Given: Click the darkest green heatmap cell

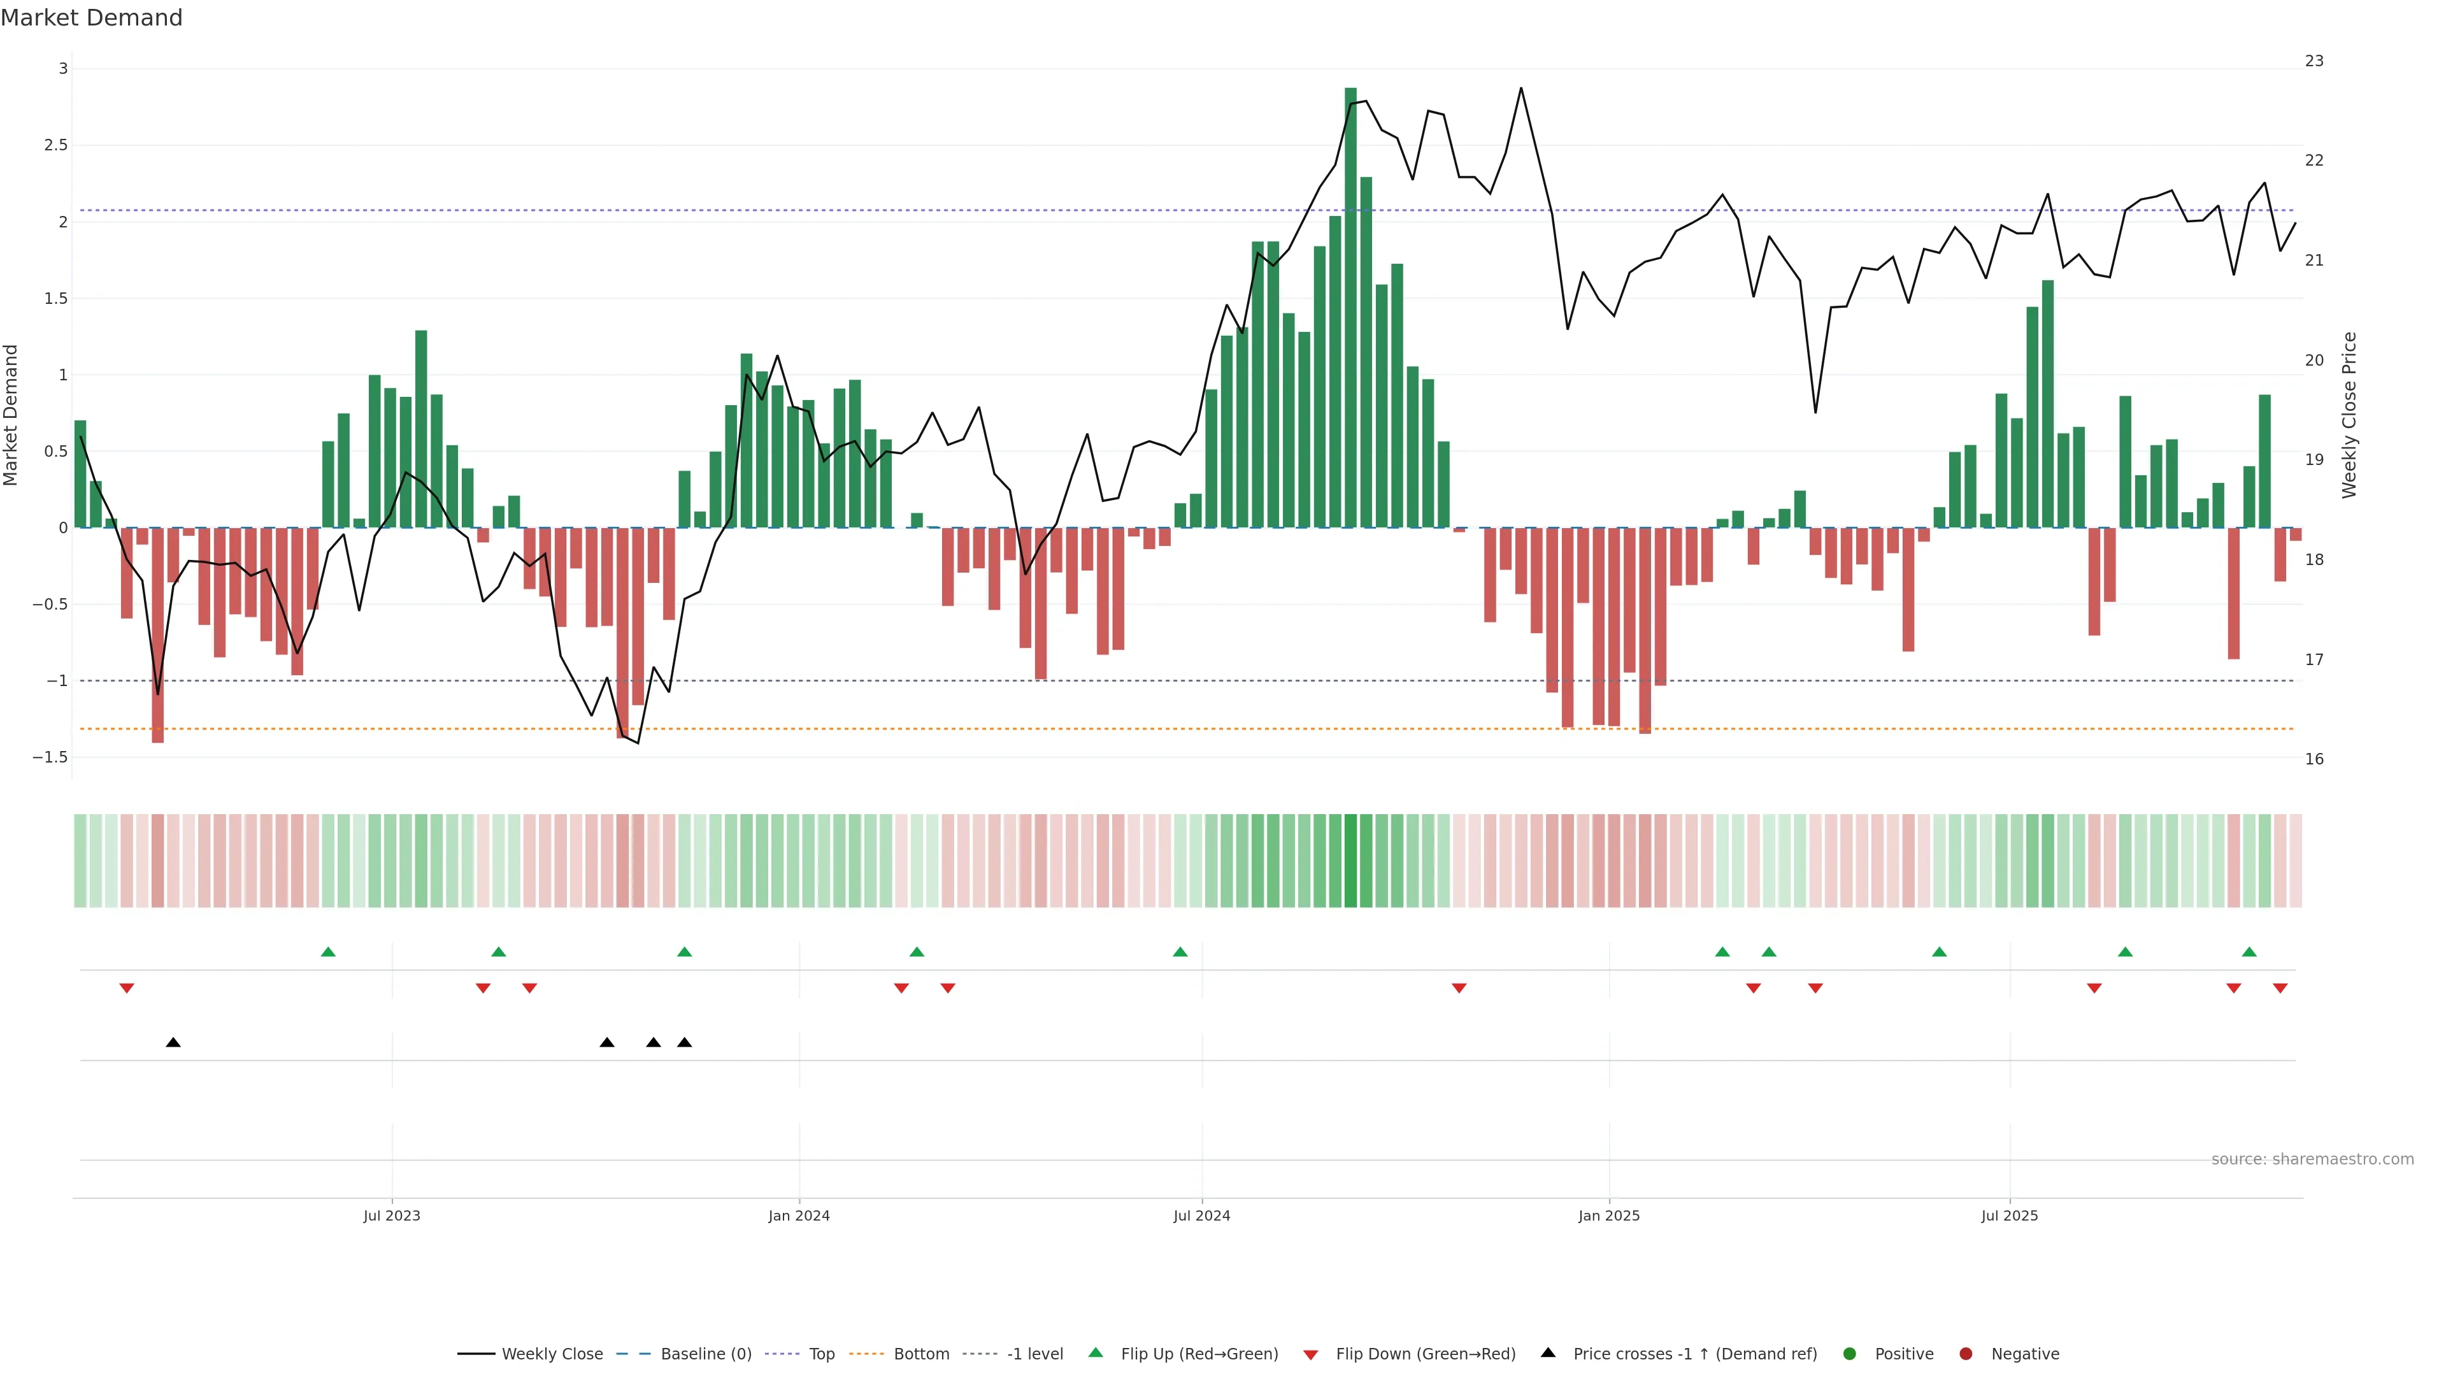Looking at the screenshot, I should tap(1350, 861).
